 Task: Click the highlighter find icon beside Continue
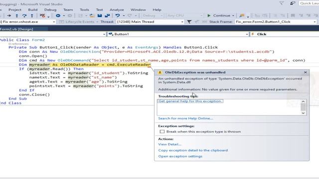[242, 15]
